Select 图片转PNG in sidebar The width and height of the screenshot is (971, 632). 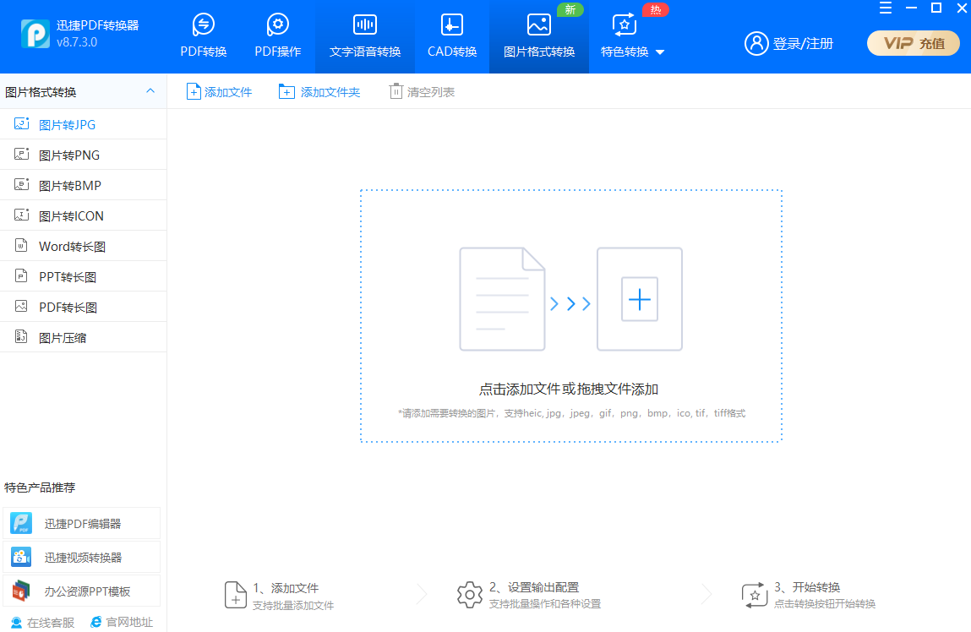click(83, 155)
